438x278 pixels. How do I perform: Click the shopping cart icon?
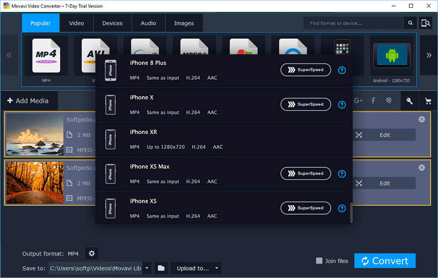[x=428, y=101]
